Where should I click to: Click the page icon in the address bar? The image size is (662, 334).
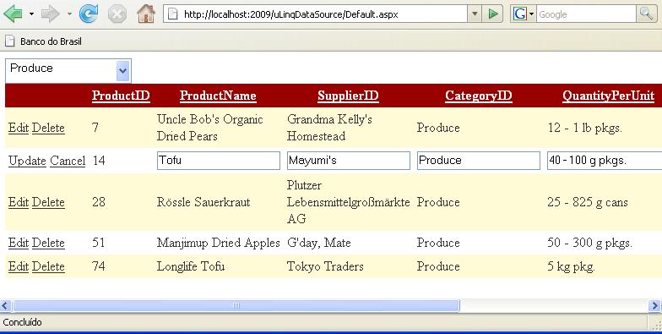[172, 14]
